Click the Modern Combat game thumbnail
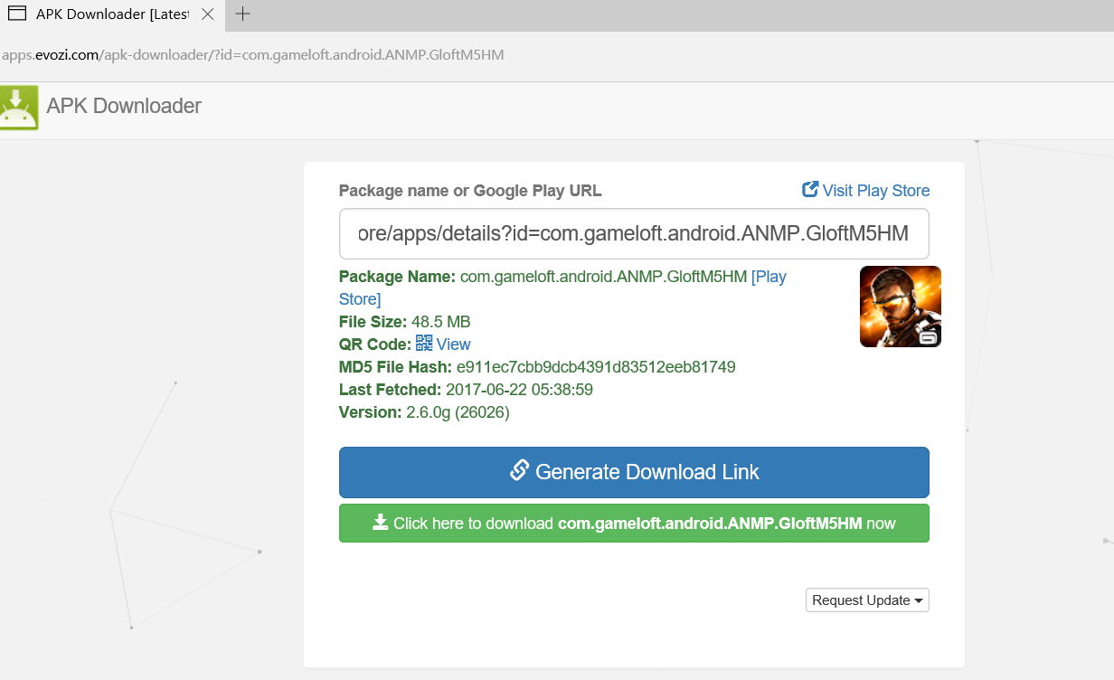This screenshot has width=1114, height=680. point(900,307)
